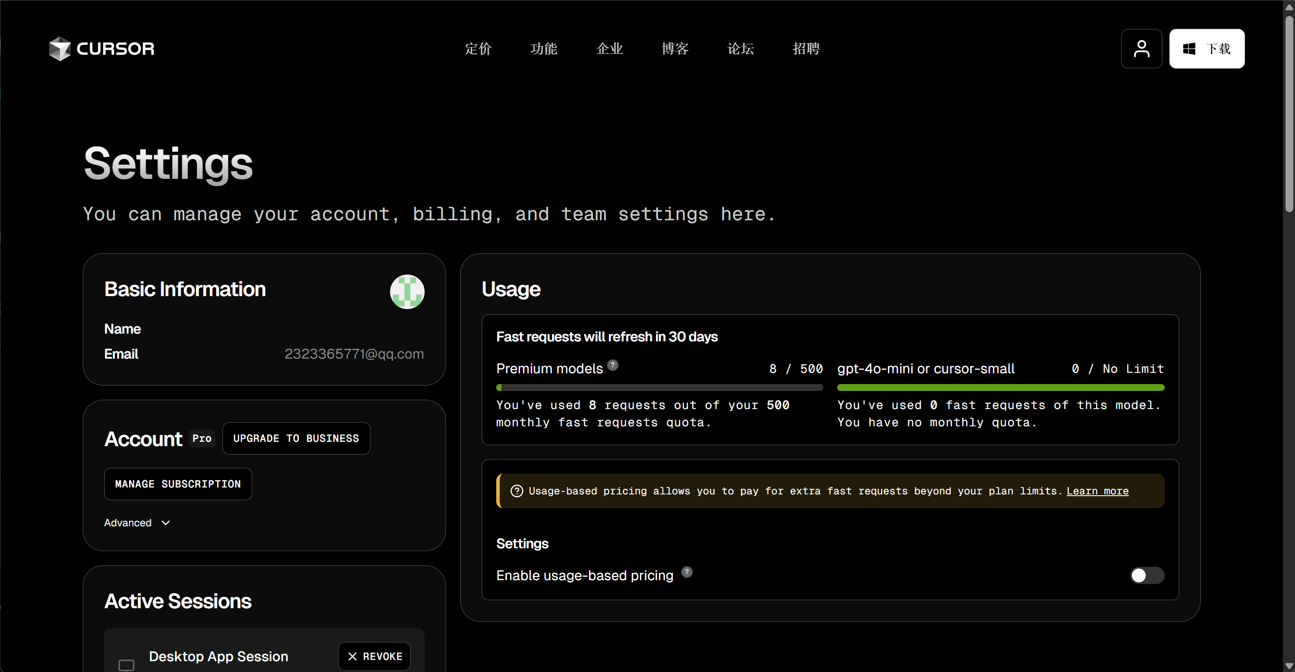The image size is (1295, 672).
Task: Go to the 论坛 forum page
Action: [x=740, y=49]
